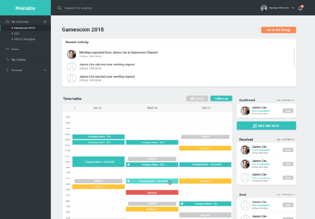
Task: Click info icon on Company Name - Our booth
Action: (129, 181)
